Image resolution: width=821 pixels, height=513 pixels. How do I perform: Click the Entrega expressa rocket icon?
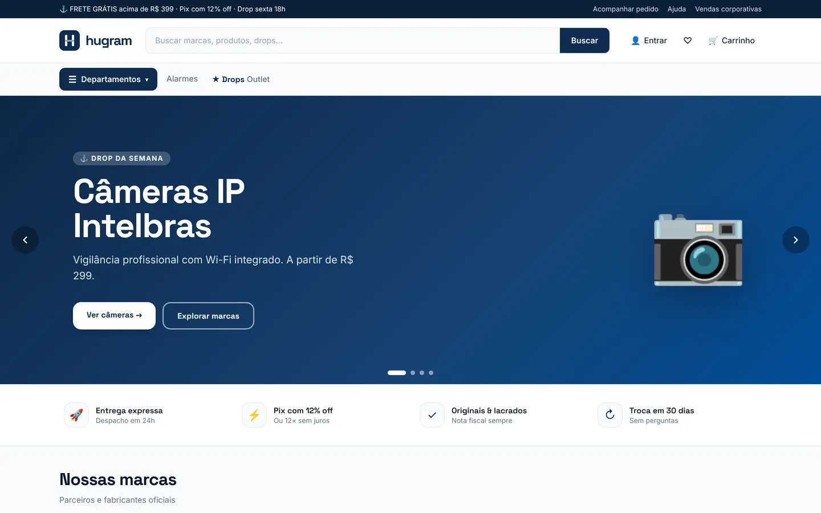point(76,415)
